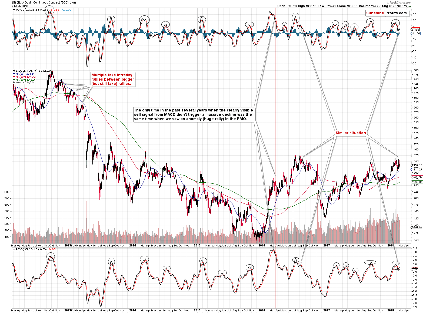Click the 1332.10 last-price tag on right axis
423x313 pixels.
(x=417, y=165)
